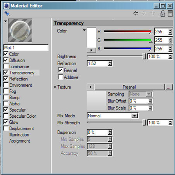Disable the Diffusion channel checkbox
This screenshot has height=175, width=175.
6,60
